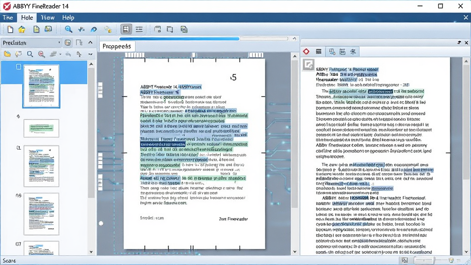
Task: Toggle the grid document icon in text pane toolbar
Action: pos(342,52)
